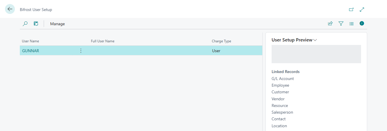Open the Customer linked record

pos(280,92)
